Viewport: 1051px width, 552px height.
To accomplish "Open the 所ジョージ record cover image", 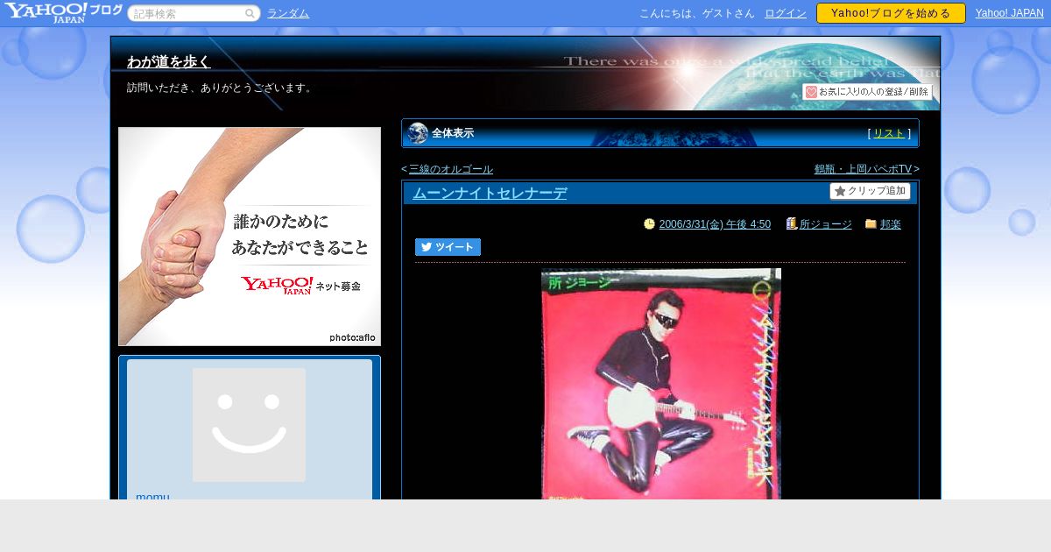I will point(661,384).
